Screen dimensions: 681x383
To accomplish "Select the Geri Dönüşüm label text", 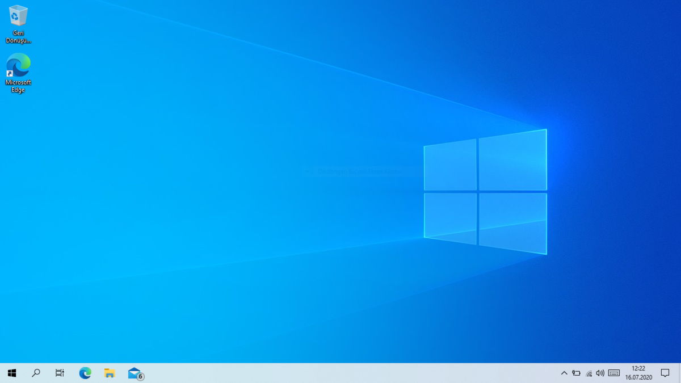I will 18,36.
